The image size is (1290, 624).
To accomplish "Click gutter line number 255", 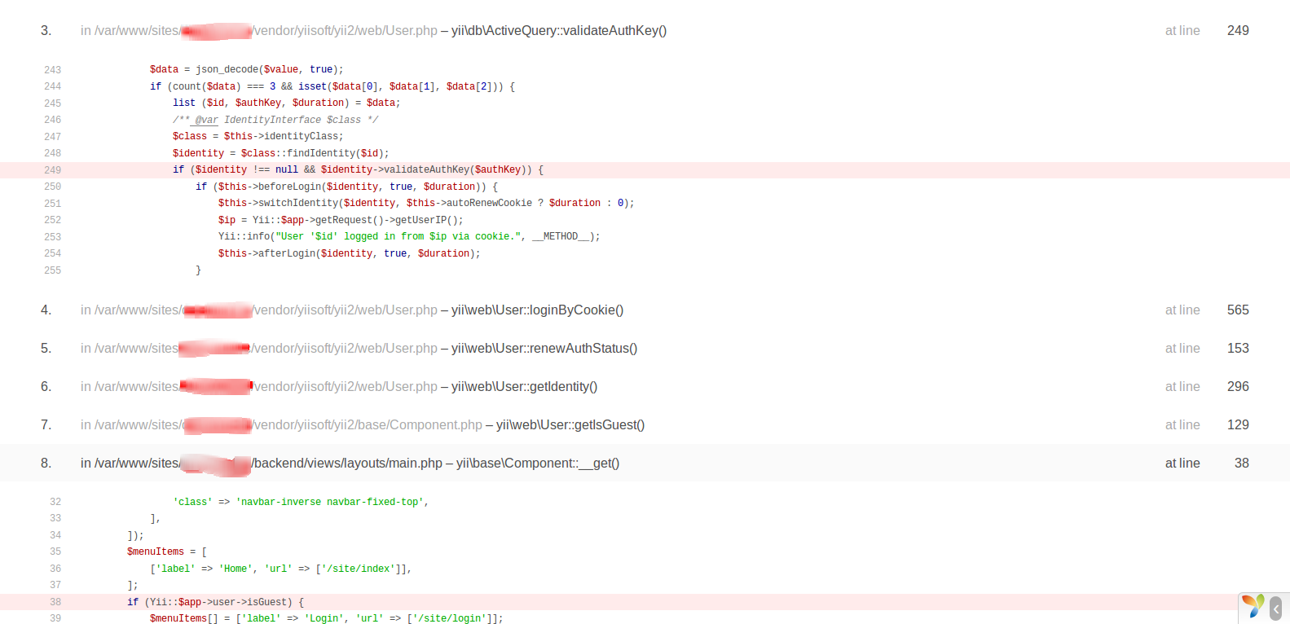I will tap(53, 270).
